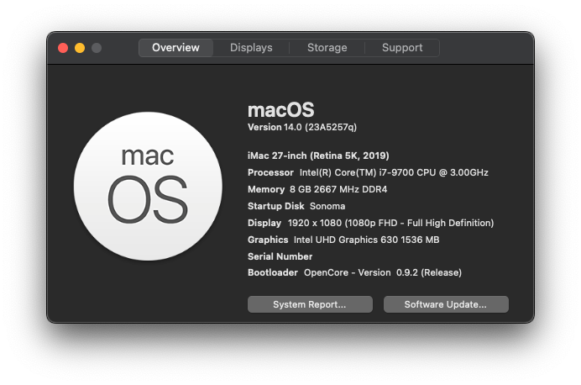
Task: Click the Bootloader OpenCore version line
Action: tap(354, 272)
